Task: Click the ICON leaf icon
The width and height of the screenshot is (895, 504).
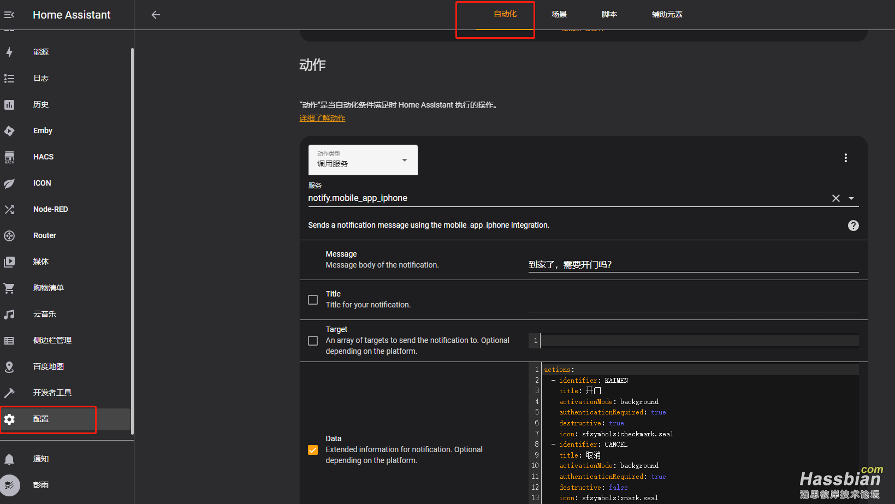Action: tap(9, 183)
